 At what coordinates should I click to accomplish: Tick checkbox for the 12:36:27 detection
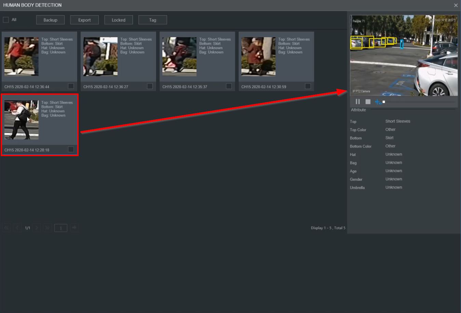pyautogui.click(x=150, y=86)
